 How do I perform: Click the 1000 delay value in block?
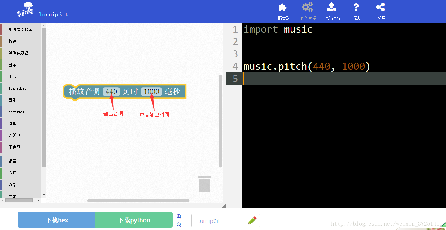pos(151,92)
